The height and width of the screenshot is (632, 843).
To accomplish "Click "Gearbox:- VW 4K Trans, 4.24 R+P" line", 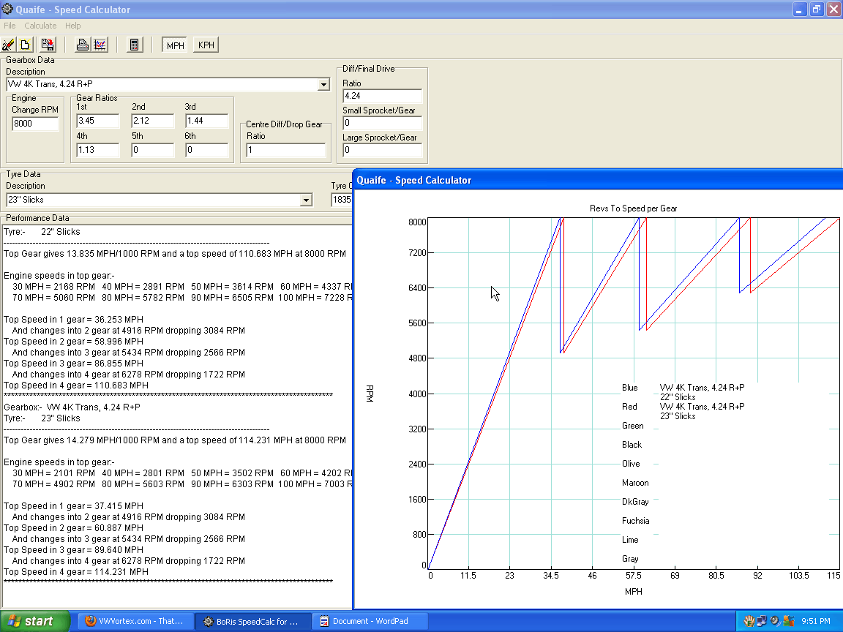I will [72, 407].
